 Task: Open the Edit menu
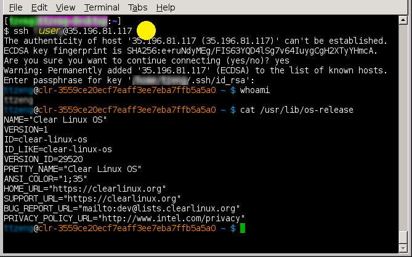(x=39, y=7)
